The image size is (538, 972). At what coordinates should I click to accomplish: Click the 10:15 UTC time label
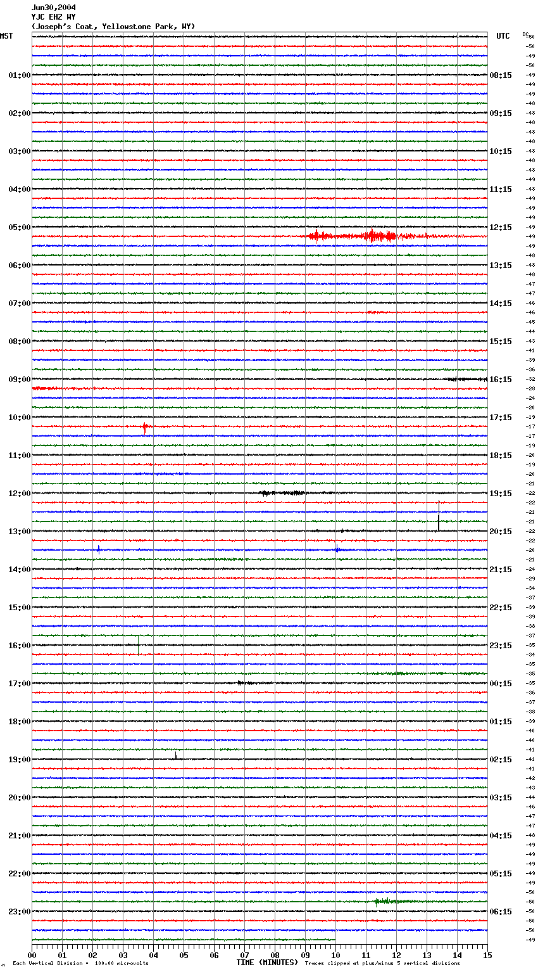(501, 151)
